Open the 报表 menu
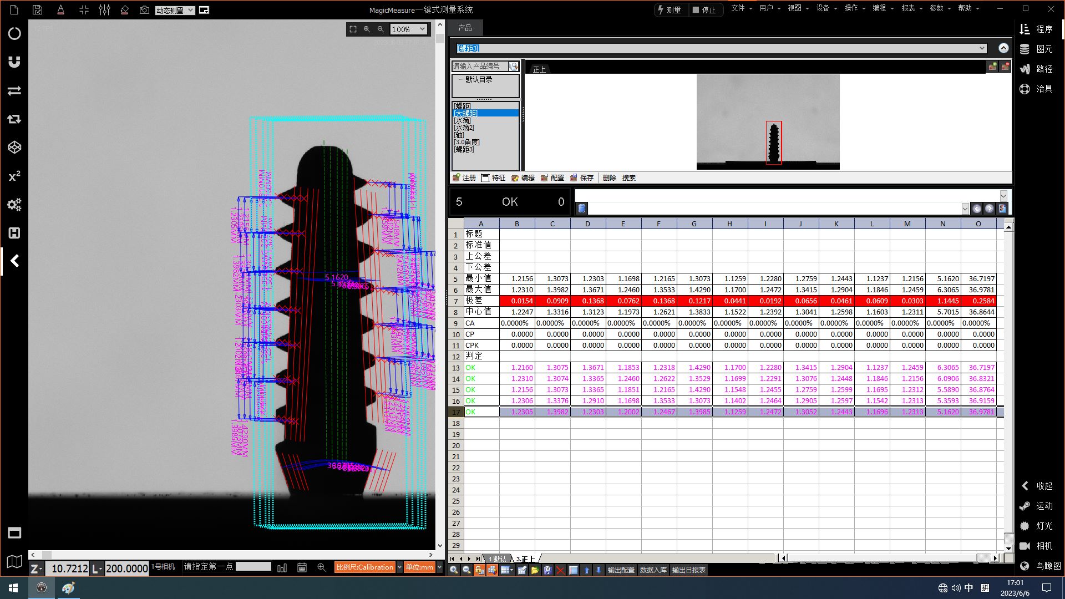The width and height of the screenshot is (1065, 599). pyautogui.click(x=911, y=8)
